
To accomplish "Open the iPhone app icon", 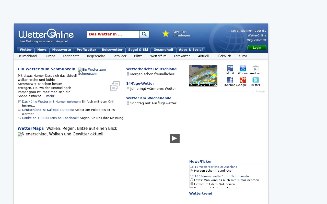I will (x=243, y=68).
